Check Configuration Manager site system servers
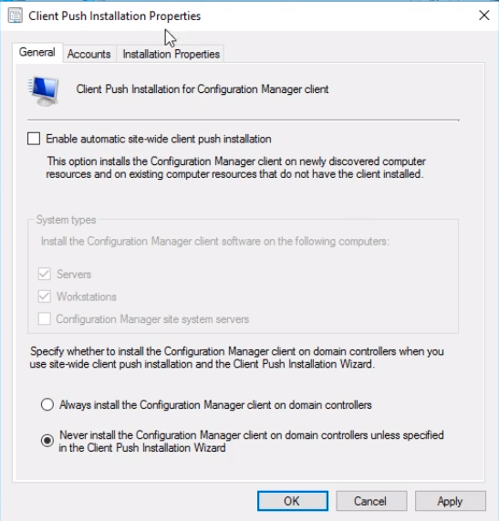This screenshot has width=499, height=521. click(x=45, y=318)
